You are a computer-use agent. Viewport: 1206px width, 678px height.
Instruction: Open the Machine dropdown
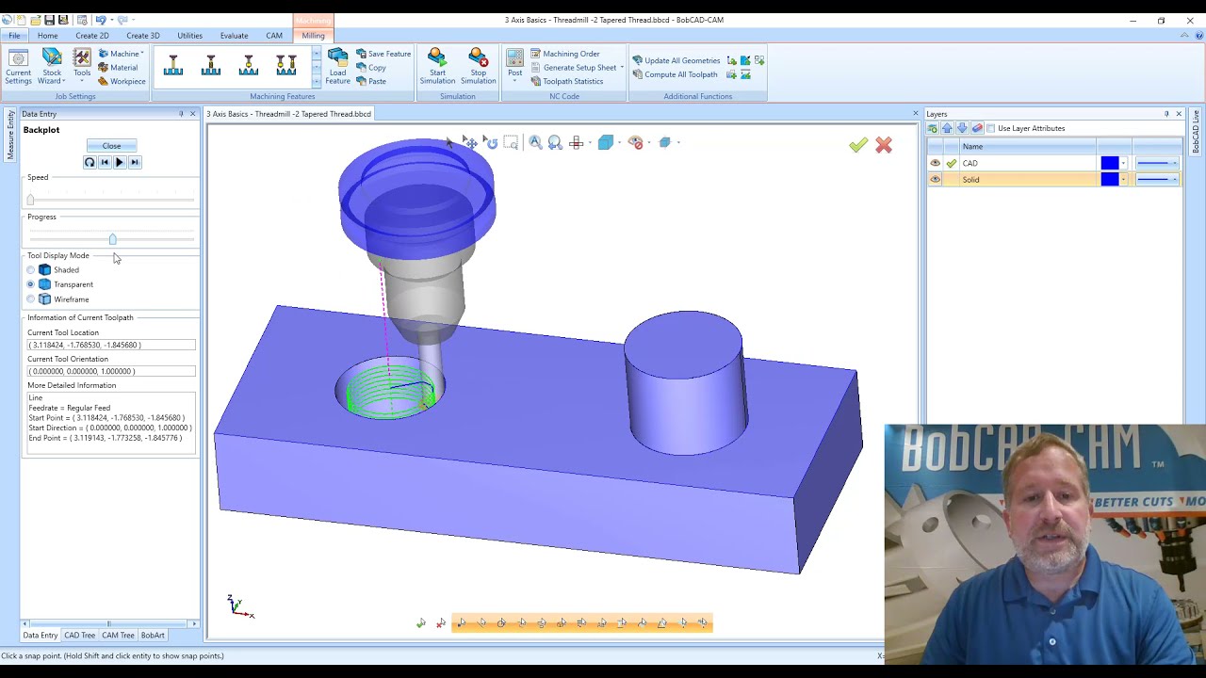(x=121, y=54)
